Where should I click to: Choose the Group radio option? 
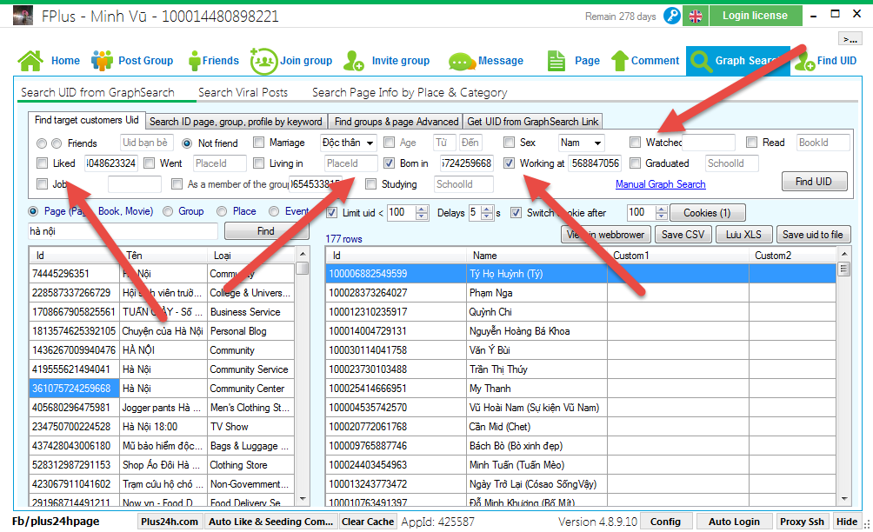(168, 211)
